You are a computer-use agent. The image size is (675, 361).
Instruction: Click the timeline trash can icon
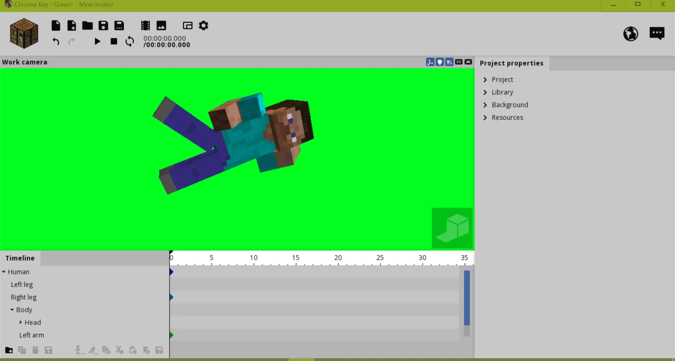pos(35,350)
